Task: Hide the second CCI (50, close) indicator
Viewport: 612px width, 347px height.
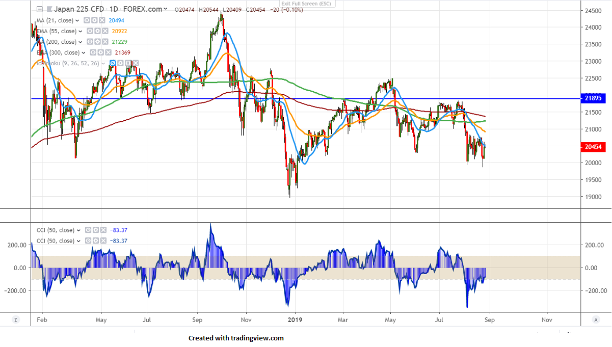Action: (87, 241)
